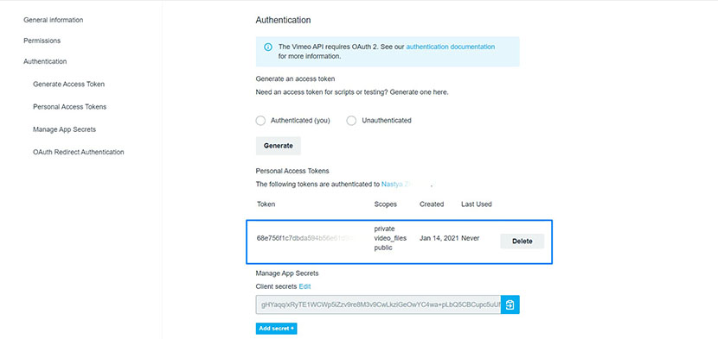The height and width of the screenshot is (339, 718).
Task: Click the public scope text
Action: click(x=383, y=248)
